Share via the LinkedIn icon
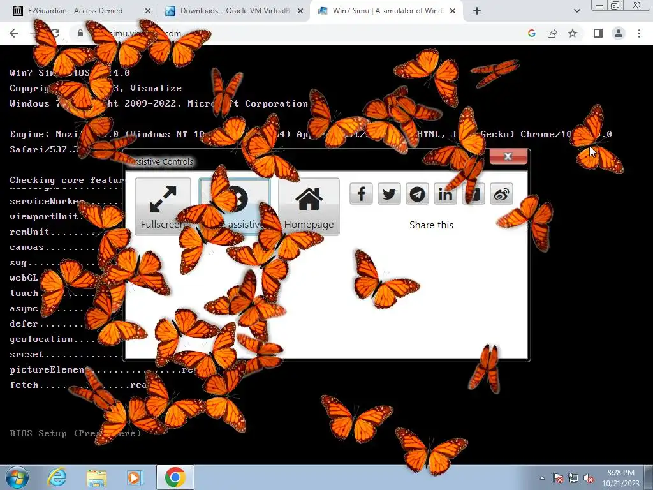 click(445, 194)
